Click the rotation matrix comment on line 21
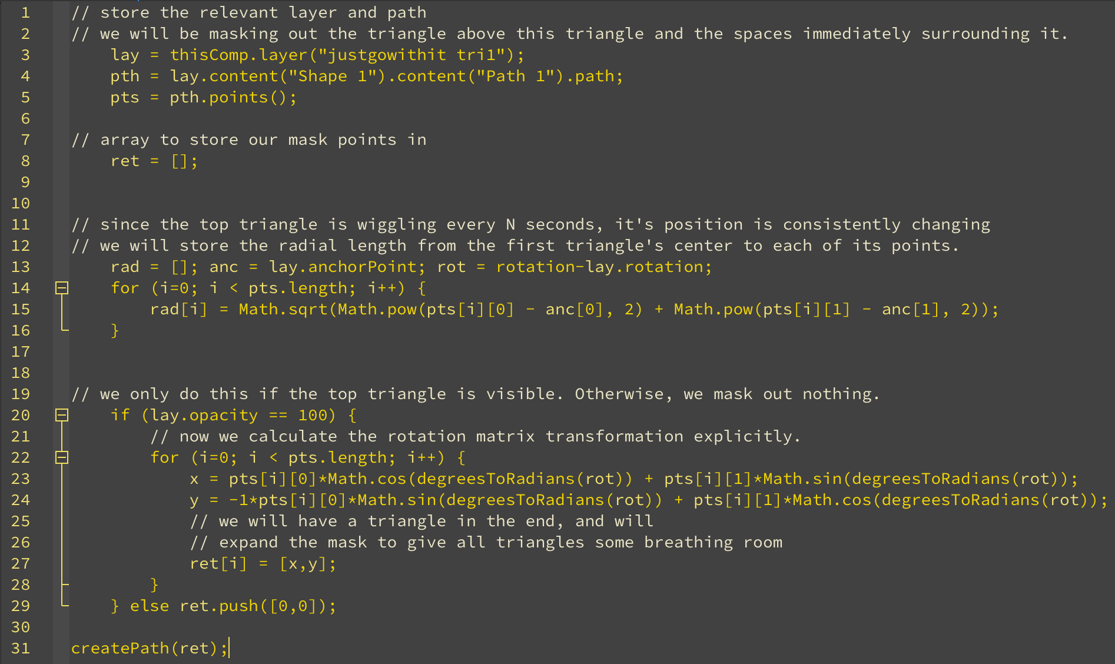This screenshot has width=1115, height=664. click(476, 436)
